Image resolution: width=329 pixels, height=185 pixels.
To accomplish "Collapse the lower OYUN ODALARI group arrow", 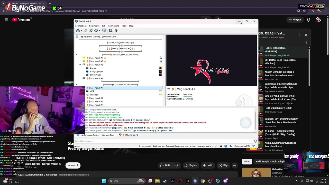I will click(x=77, y=85).
